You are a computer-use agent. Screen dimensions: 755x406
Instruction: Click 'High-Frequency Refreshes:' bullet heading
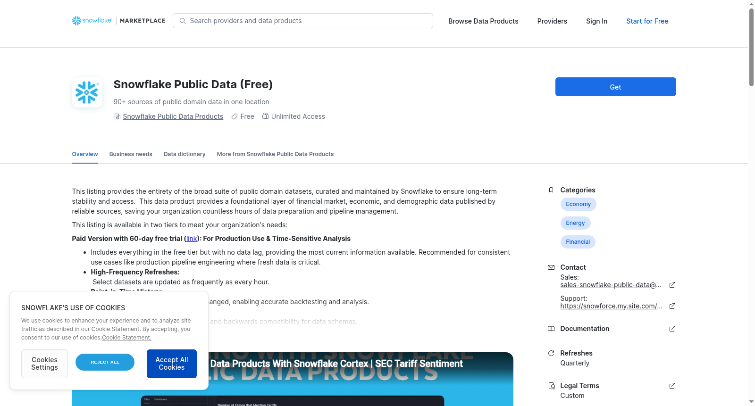click(x=135, y=272)
